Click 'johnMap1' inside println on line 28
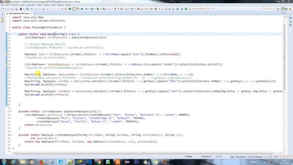This screenshot has width=293, height=165. coord(60,95)
